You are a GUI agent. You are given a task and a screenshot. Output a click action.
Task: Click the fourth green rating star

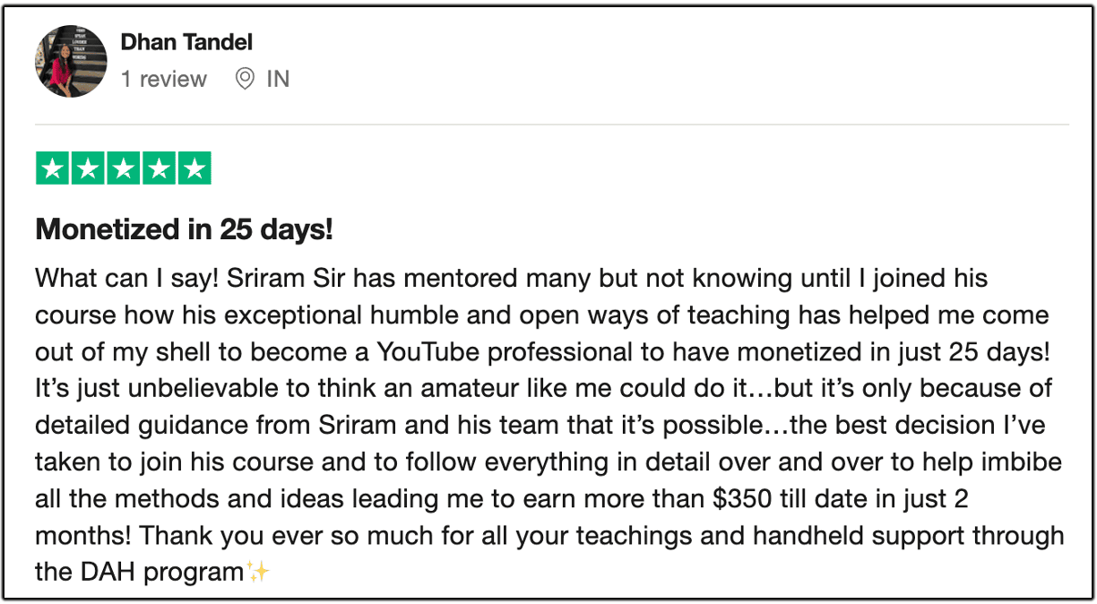tap(159, 168)
